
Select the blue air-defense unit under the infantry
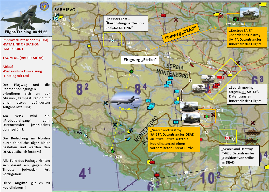click(169, 82)
